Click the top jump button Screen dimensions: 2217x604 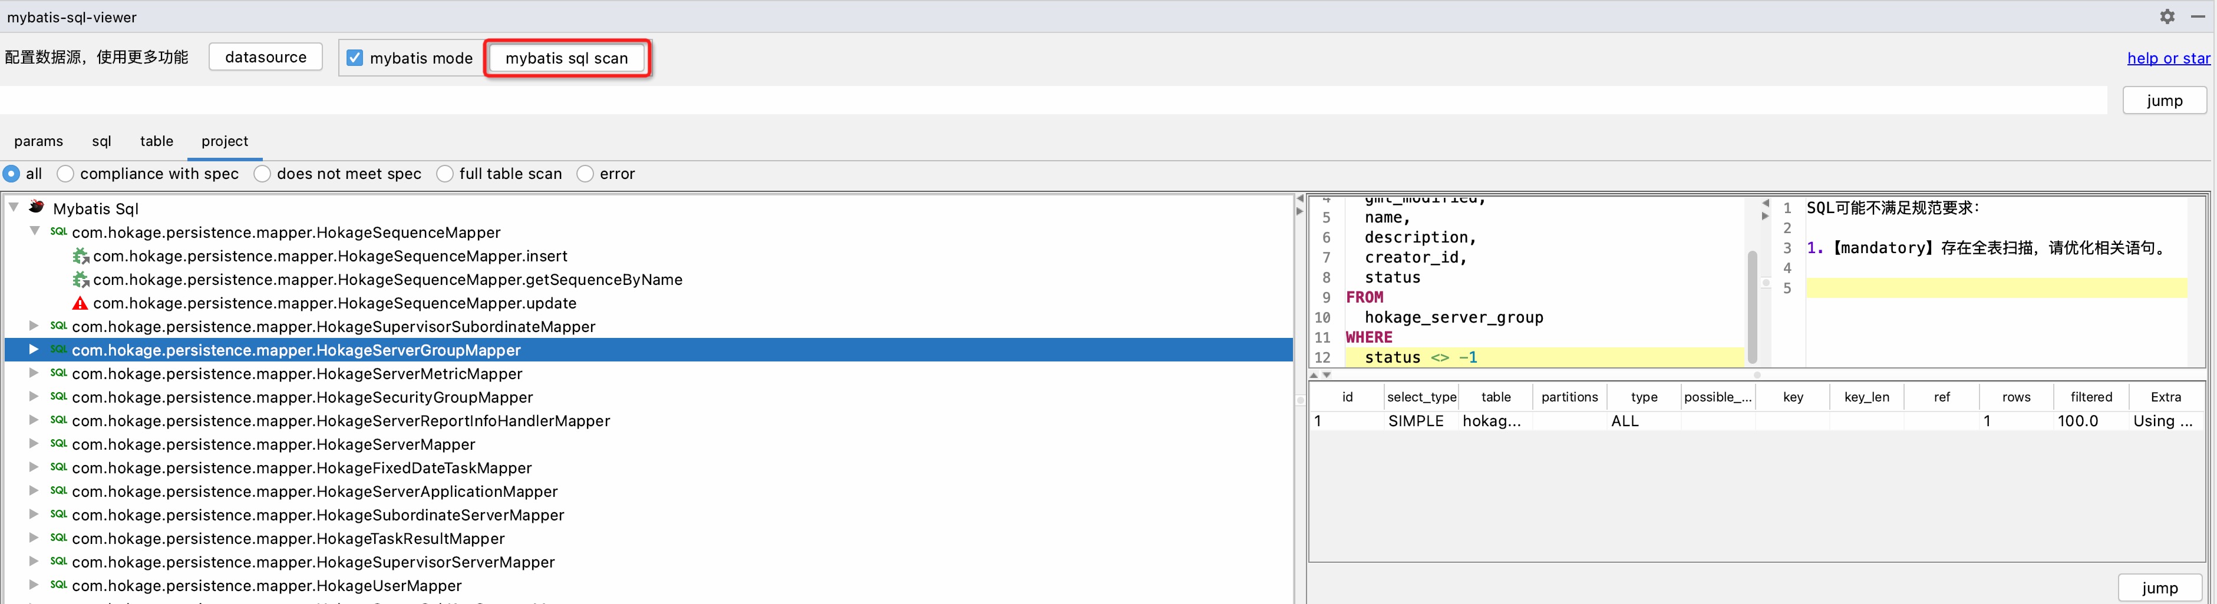coord(2165,99)
